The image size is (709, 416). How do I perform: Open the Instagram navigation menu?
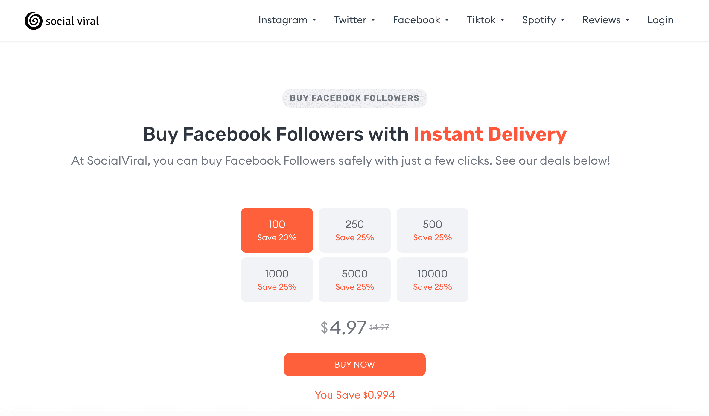pos(287,20)
